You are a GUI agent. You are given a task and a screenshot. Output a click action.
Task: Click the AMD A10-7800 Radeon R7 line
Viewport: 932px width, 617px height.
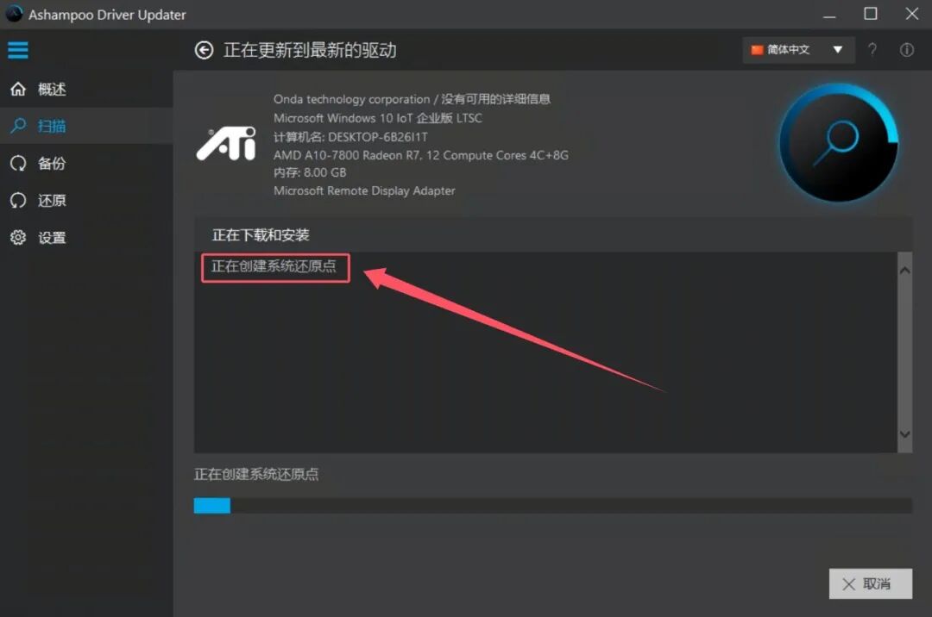[421, 155]
